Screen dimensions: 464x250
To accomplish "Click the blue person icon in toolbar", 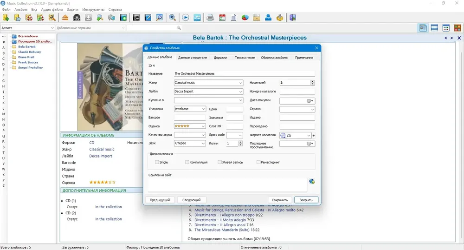I will click(268, 18).
